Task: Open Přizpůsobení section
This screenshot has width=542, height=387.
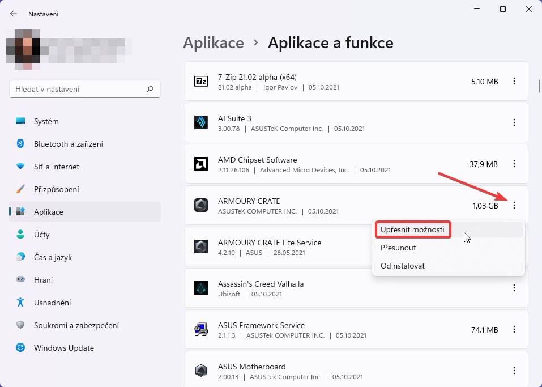Action: click(x=85, y=189)
